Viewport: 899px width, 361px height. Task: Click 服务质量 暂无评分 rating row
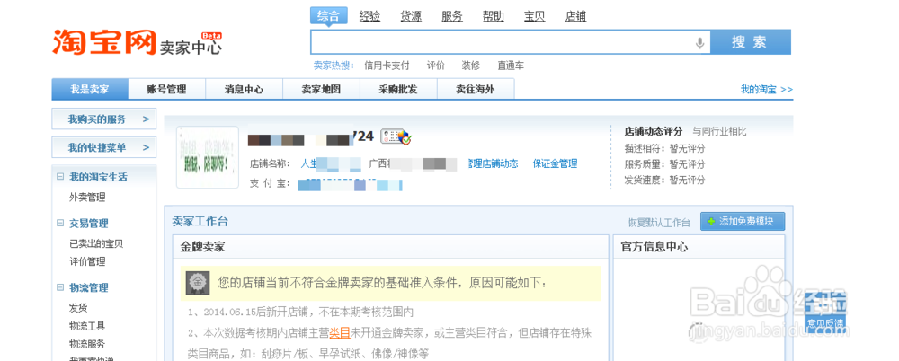pos(664,164)
